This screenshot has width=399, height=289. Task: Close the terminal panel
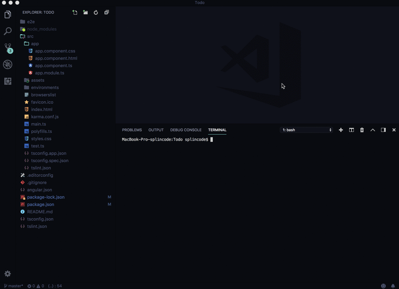coord(394,130)
